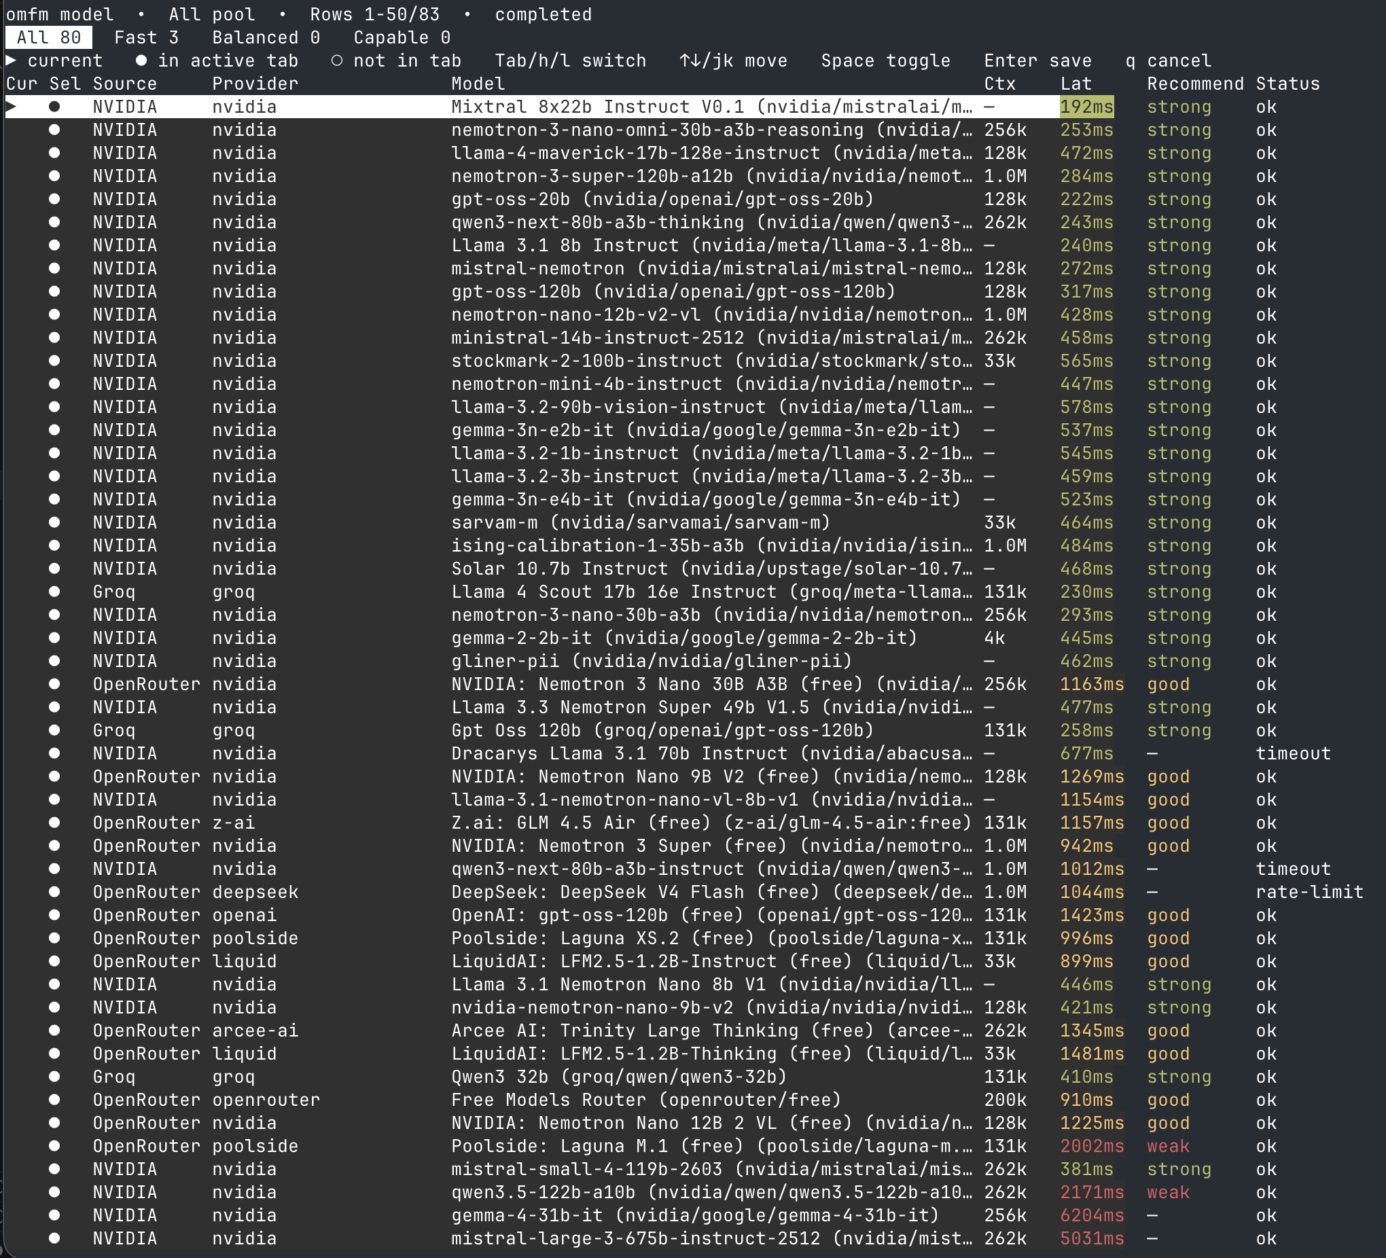Click the timeout status on qwen3-next-80b-a3b-instruct row
1386x1258 pixels.
click(1293, 868)
